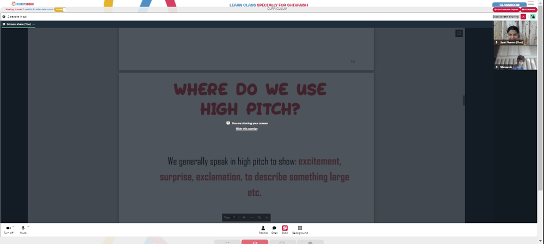
Task: Click the green screen-share status icon
Action: pyautogui.click(x=533, y=17)
